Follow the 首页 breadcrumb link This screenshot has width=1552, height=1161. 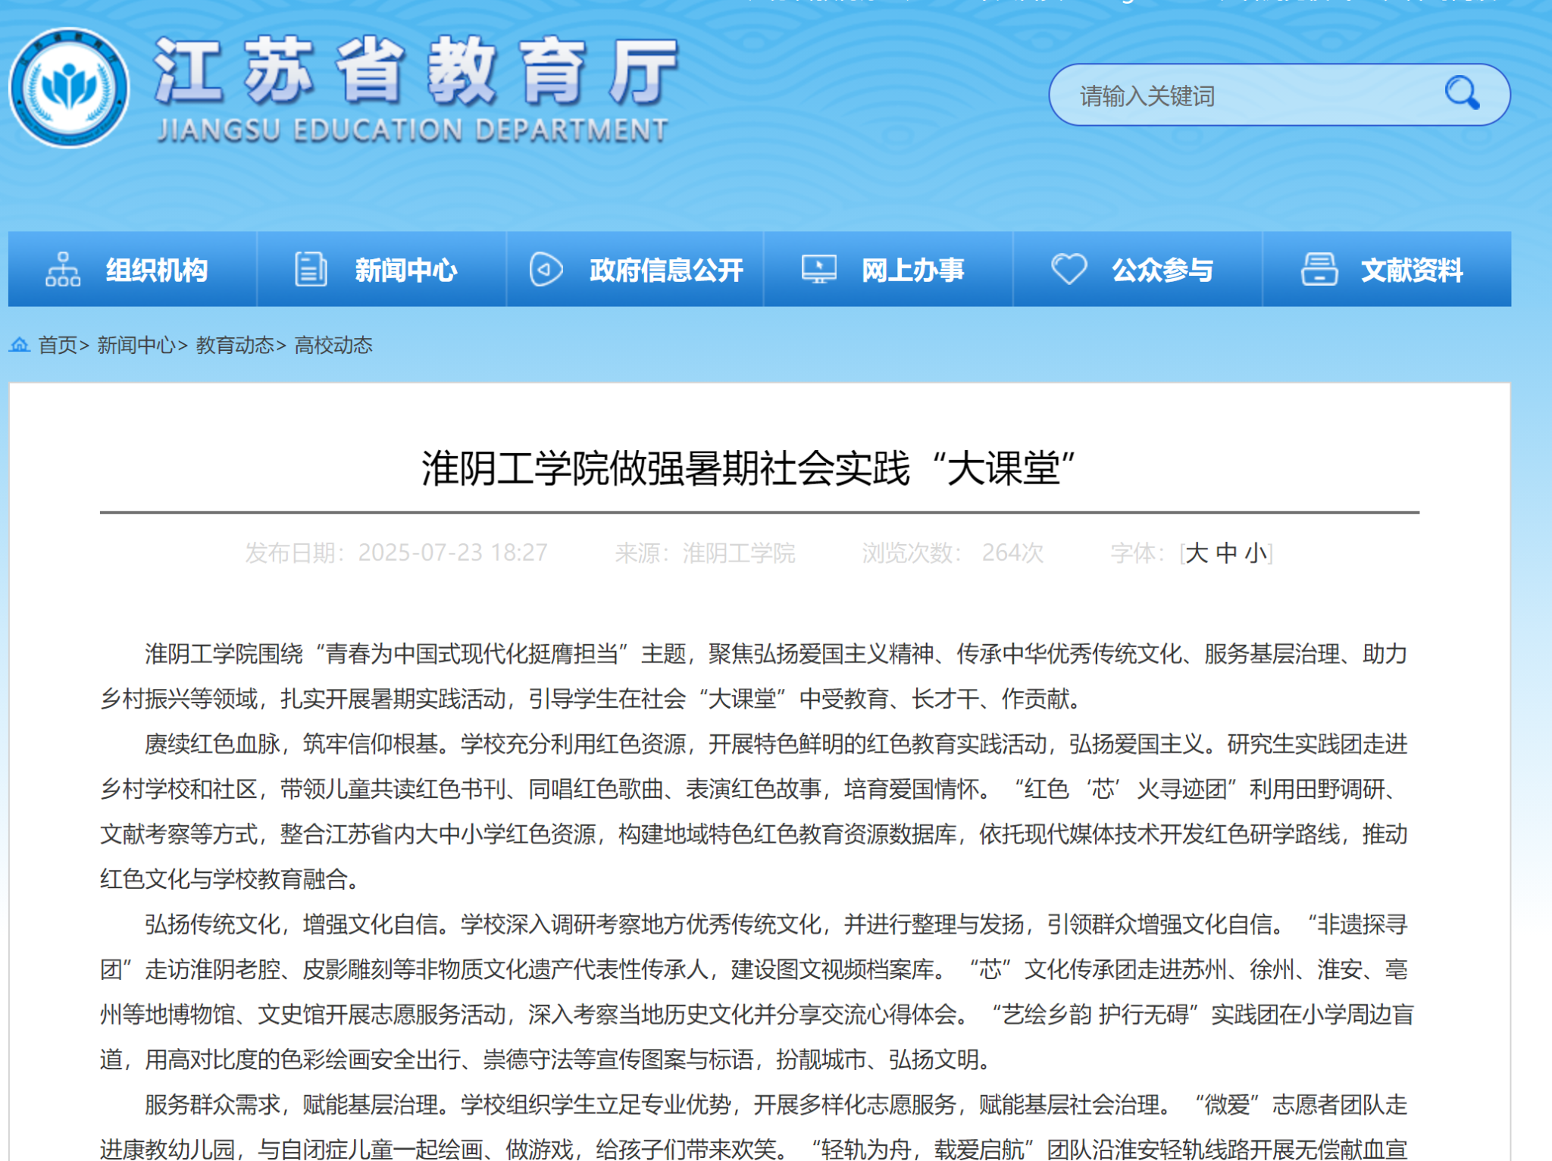58,346
